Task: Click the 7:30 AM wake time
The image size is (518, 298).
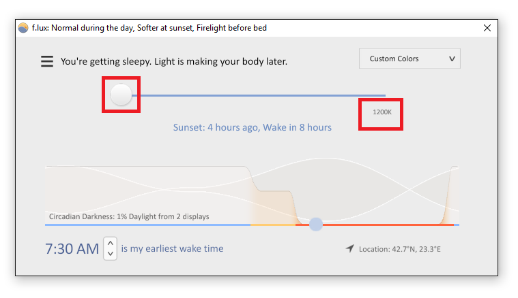Action: [x=72, y=248]
